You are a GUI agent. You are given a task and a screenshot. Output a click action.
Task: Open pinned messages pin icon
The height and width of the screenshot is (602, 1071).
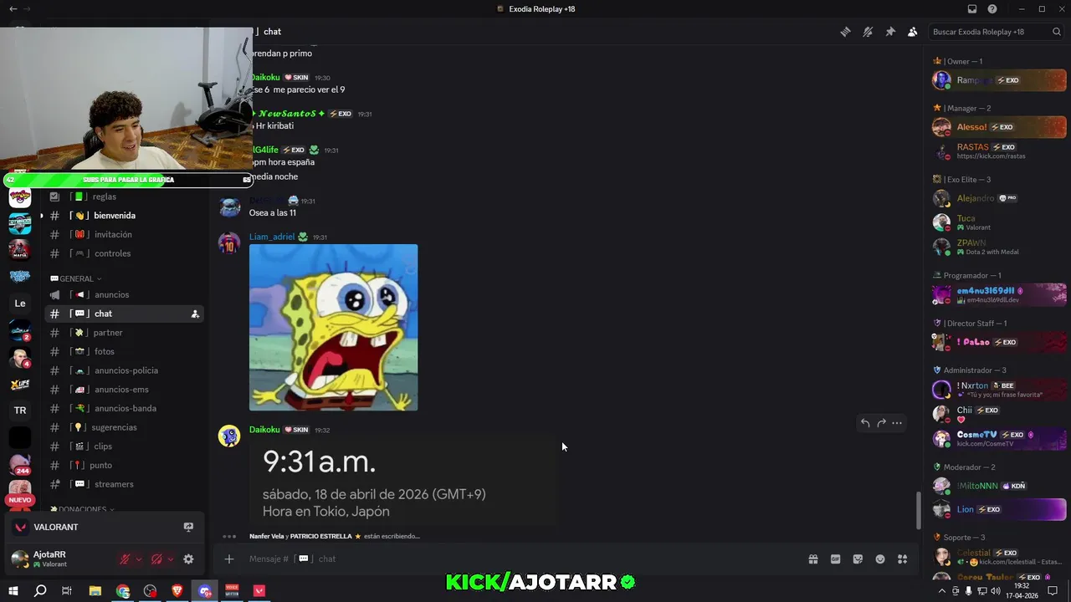pos(890,32)
